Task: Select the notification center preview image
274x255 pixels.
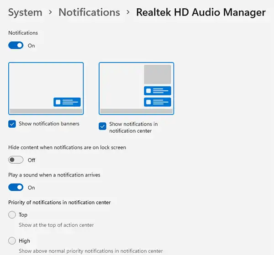Action: (136, 88)
